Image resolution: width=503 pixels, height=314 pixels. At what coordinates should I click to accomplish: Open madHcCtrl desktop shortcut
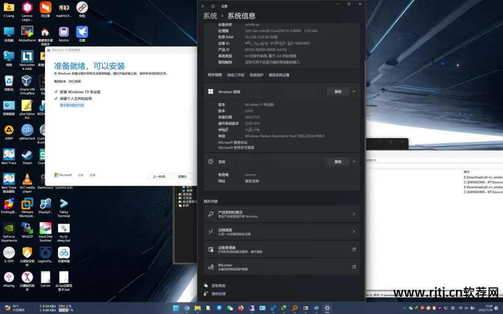point(63,10)
